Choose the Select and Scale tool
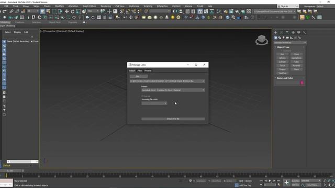This screenshot has width=335, height=188. [x=78, y=11]
